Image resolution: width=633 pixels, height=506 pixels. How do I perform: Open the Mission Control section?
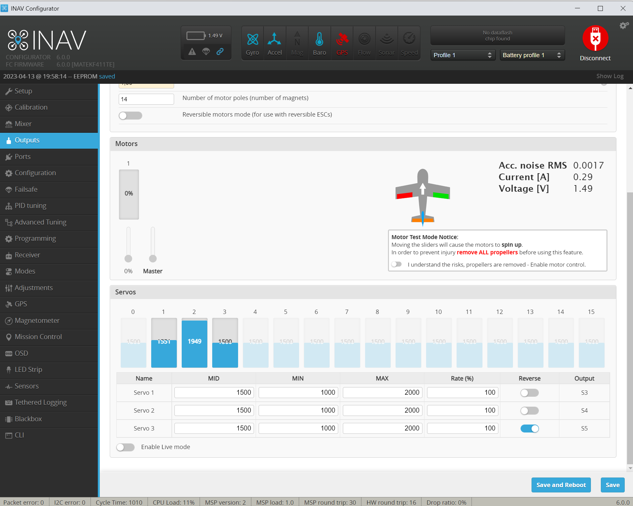(x=38, y=337)
